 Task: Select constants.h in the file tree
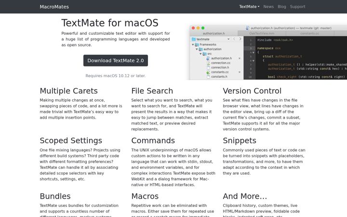coord(219,77)
